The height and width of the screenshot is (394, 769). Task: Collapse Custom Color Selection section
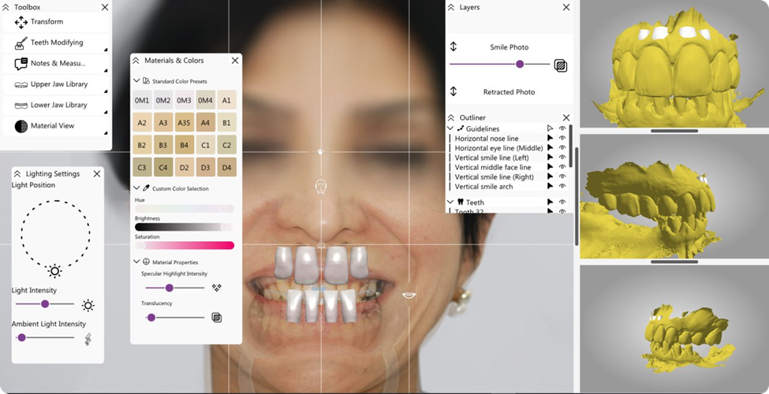point(136,188)
